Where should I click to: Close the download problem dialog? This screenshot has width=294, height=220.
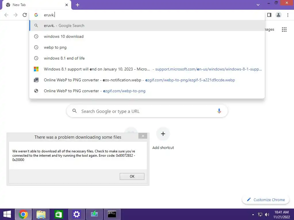[143, 136]
